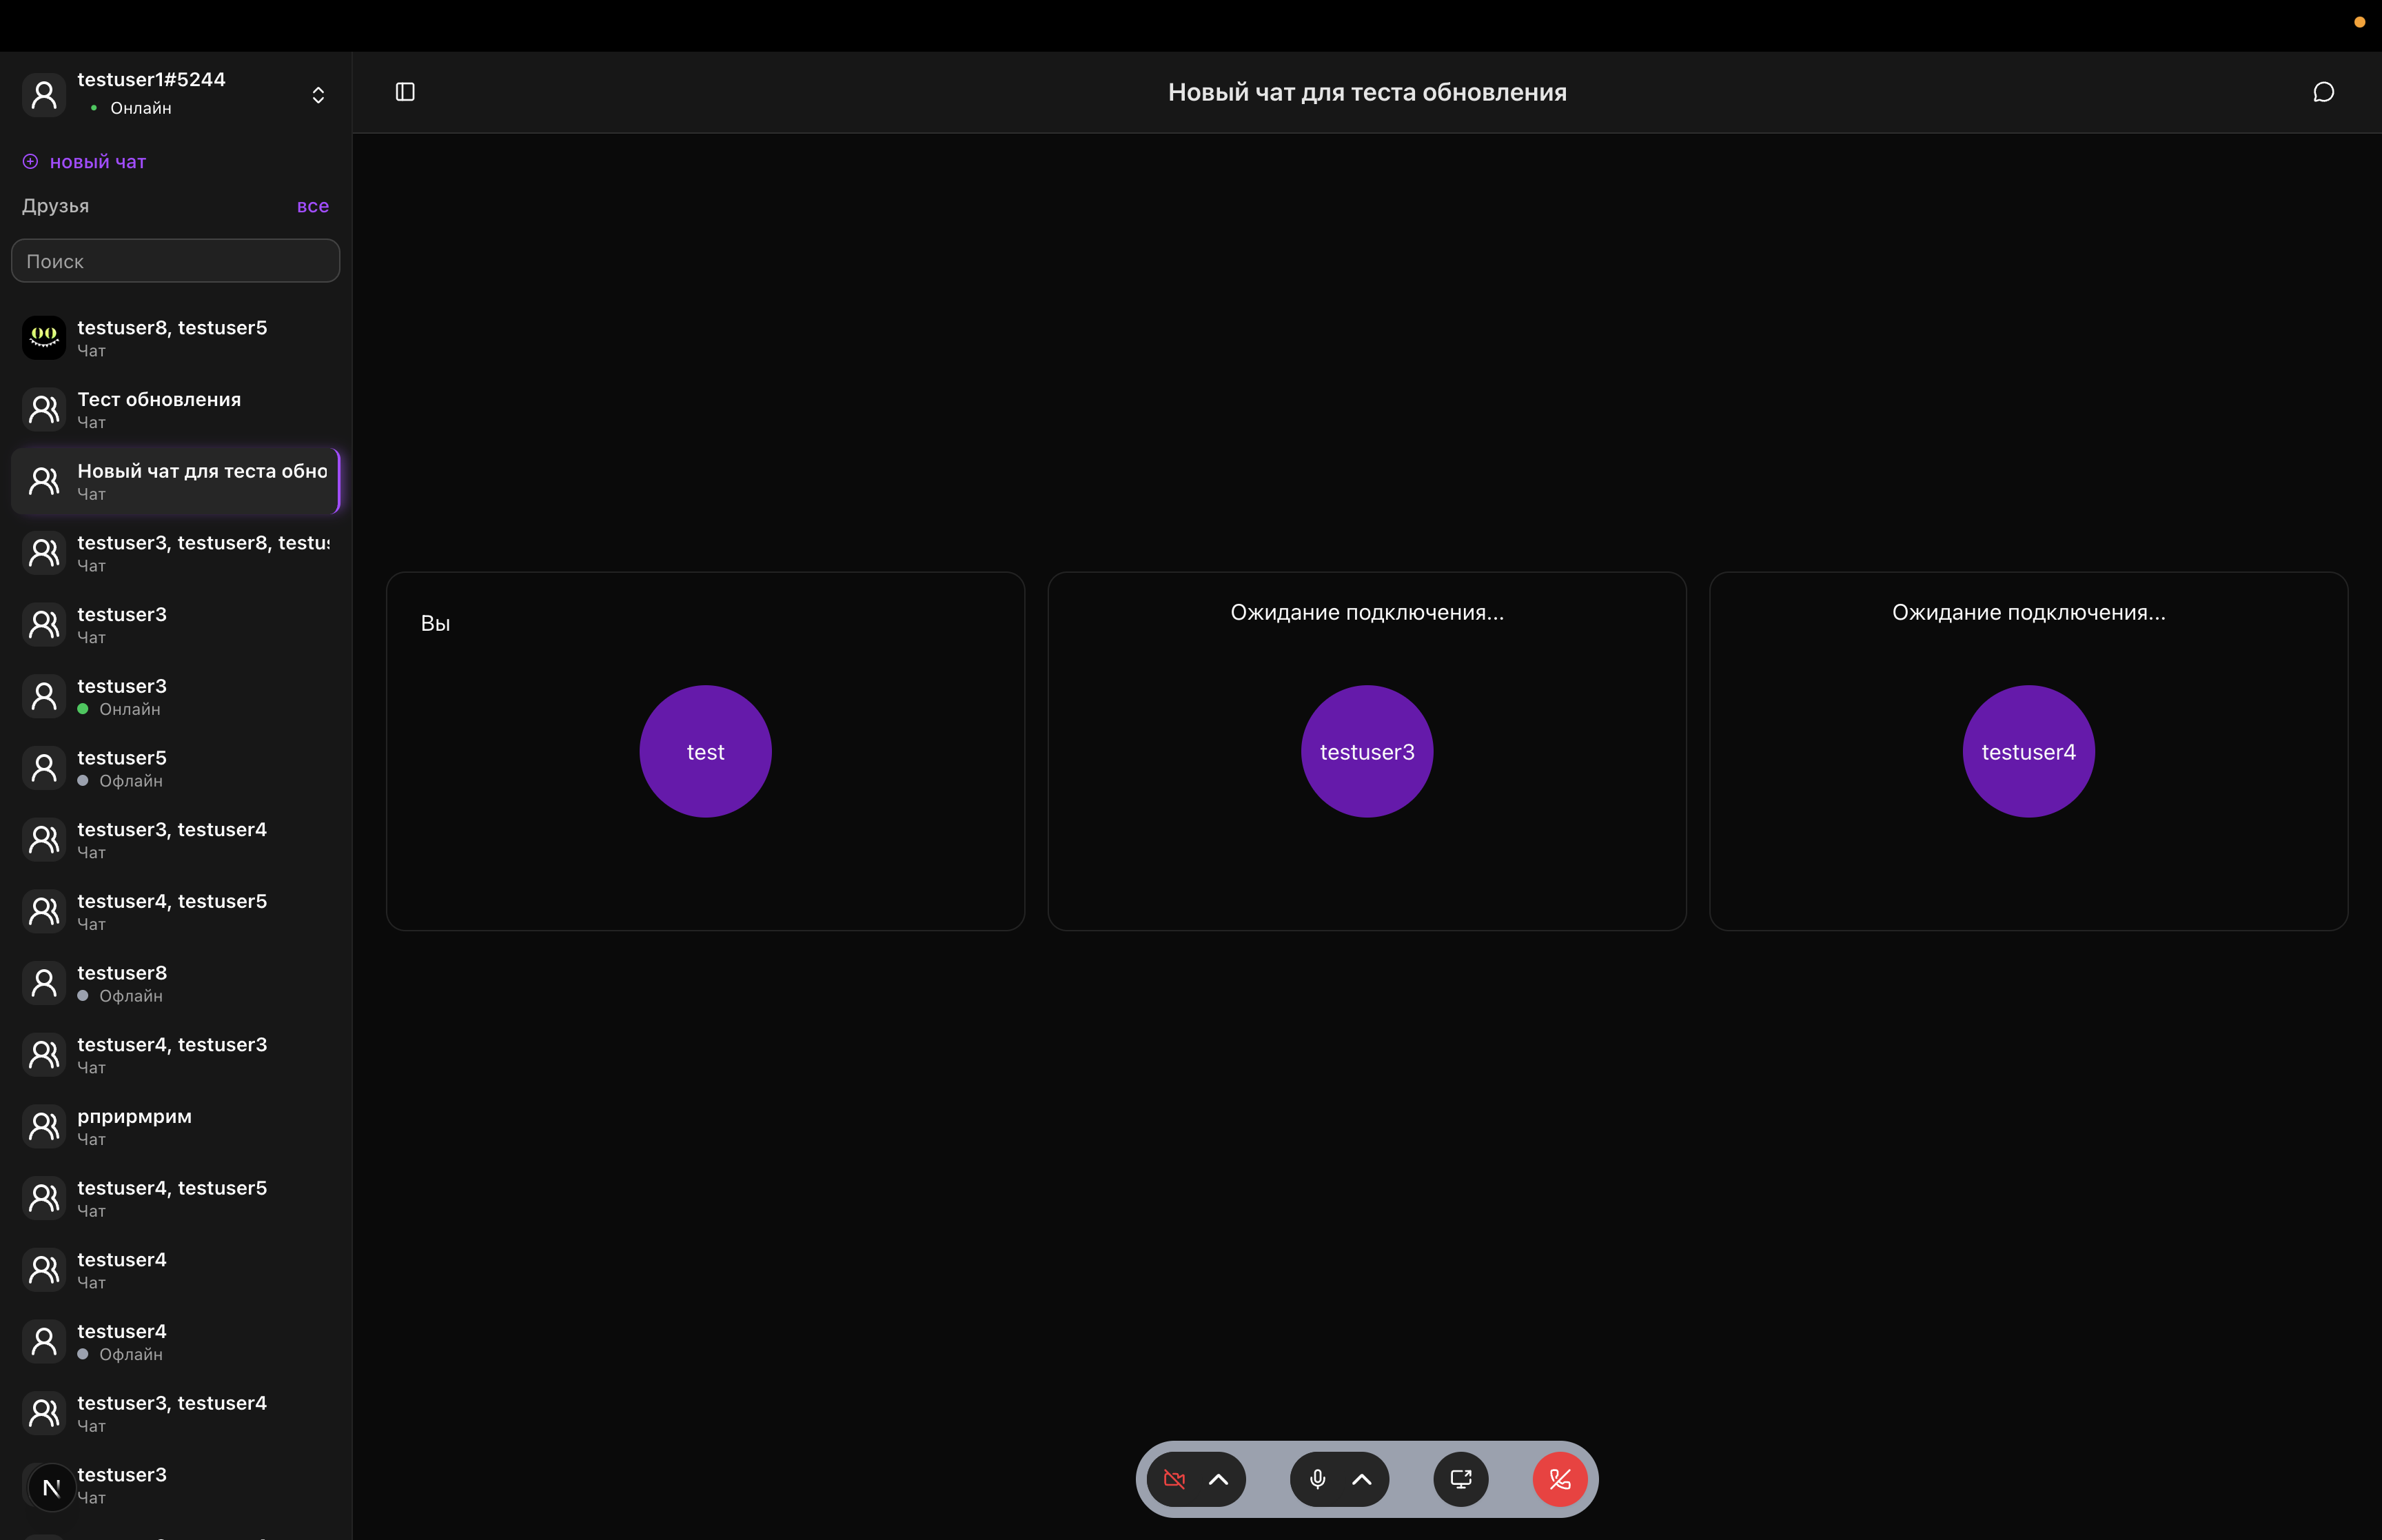The height and width of the screenshot is (1540, 2382).
Task: Expand microphone device selection chevron
Action: tap(1363, 1479)
